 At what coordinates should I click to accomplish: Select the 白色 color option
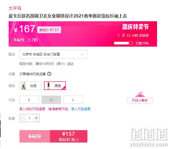(30, 86)
